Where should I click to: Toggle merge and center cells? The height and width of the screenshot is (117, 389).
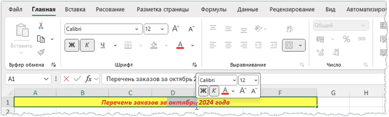click(x=289, y=45)
